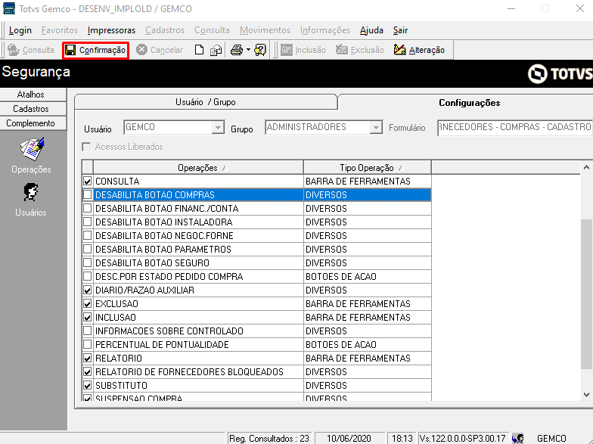Screen dimensions: 593x444
Task: Check DESABILITA BOTAO SEGURO checkbox
Action: tap(88, 263)
